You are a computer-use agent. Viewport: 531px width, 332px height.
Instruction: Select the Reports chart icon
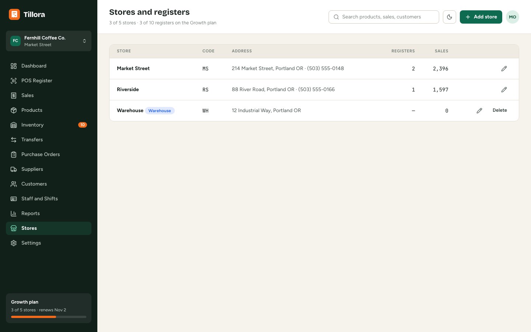point(14,214)
